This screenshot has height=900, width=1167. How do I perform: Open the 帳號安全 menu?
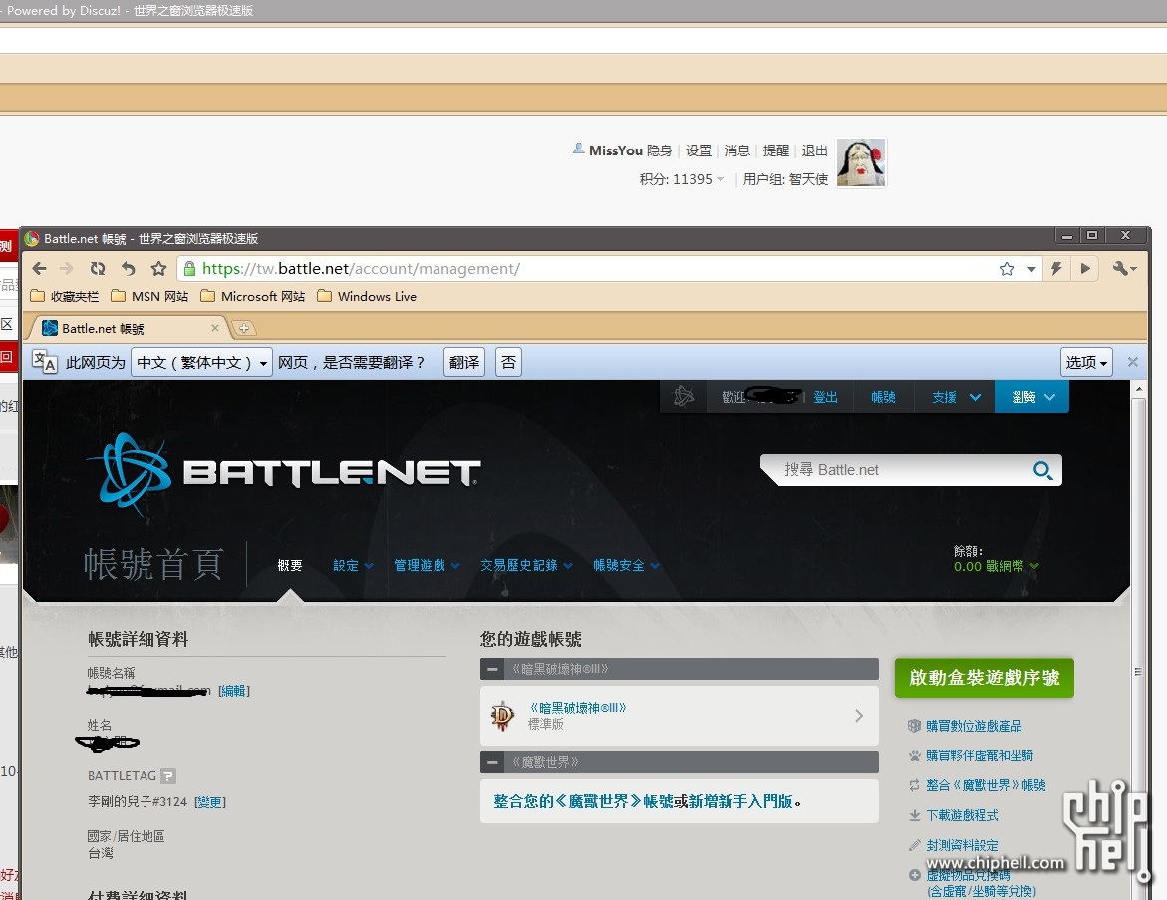(626, 566)
